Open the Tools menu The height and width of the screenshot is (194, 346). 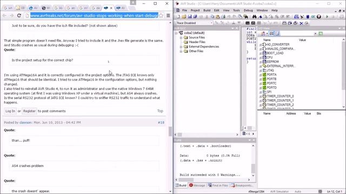click(236, 10)
